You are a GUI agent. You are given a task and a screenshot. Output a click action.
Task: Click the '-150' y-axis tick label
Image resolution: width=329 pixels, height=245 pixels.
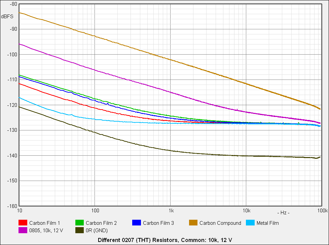[x=12, y=181]
